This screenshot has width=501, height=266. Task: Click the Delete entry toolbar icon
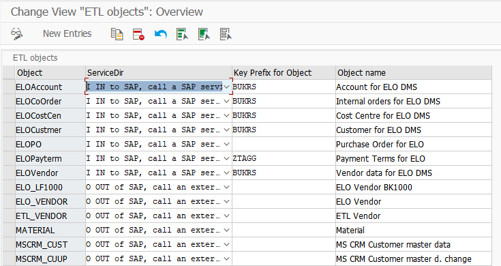coord(138,34)
